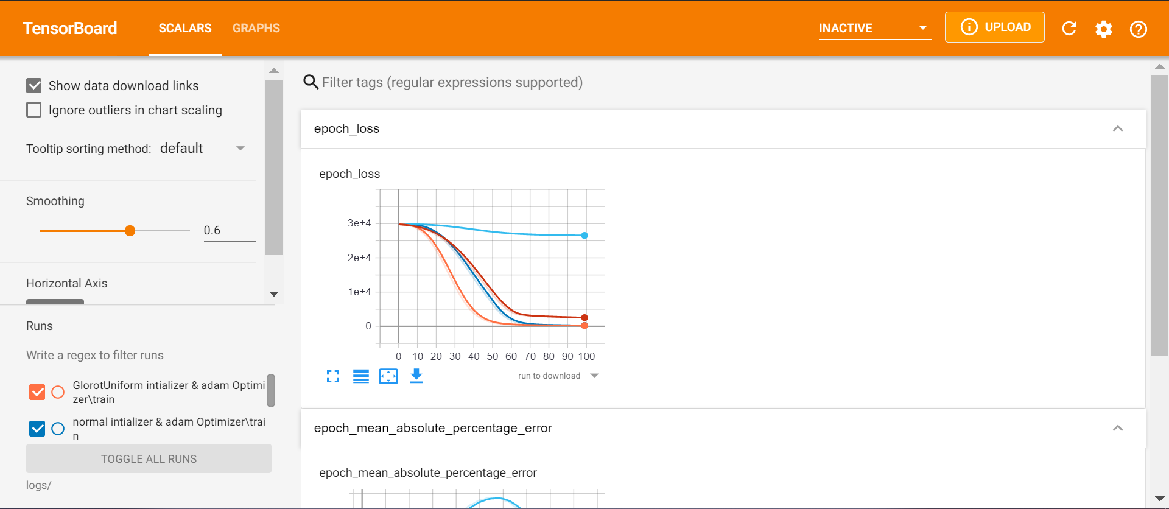1169x509 pixels.
Task: Uncheck Show data download links
Action: point(34,86)
